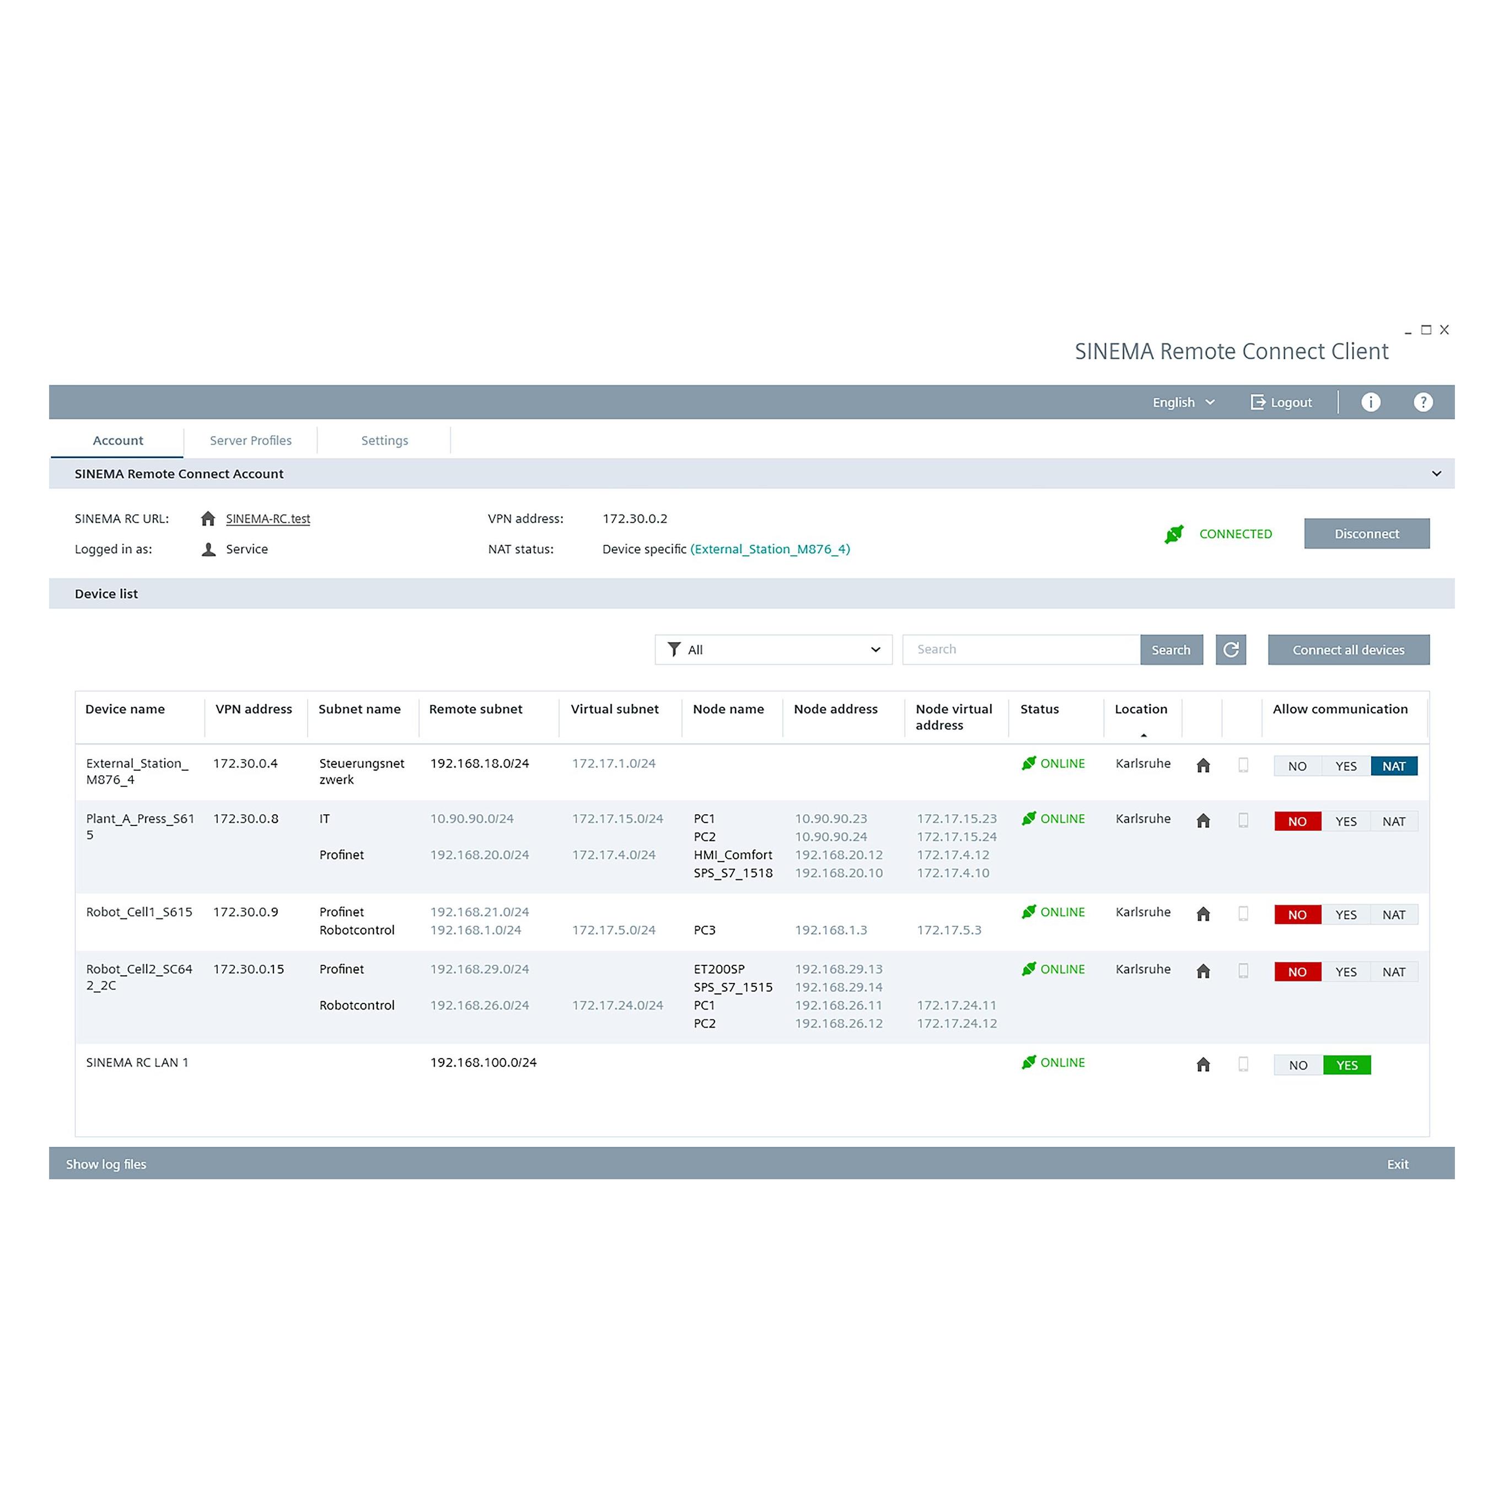Click the Disconnect button
The height and width of the screenshot is (1504, 1504).
1366,533
